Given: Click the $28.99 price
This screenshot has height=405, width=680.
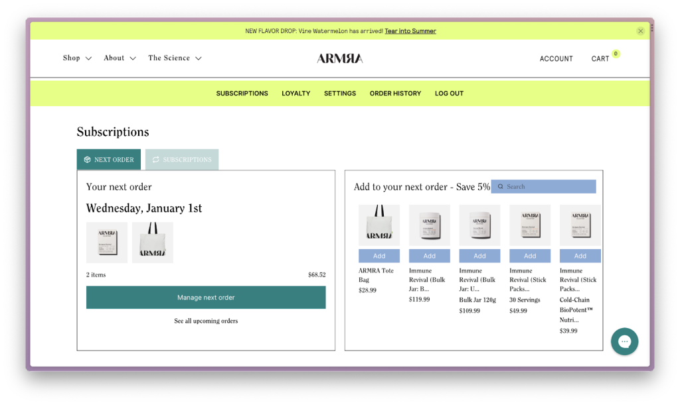Looking at the screenshot, I should coord(367,290).
